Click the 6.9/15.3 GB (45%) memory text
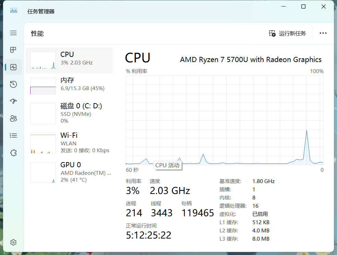 [x=83, y=88]
